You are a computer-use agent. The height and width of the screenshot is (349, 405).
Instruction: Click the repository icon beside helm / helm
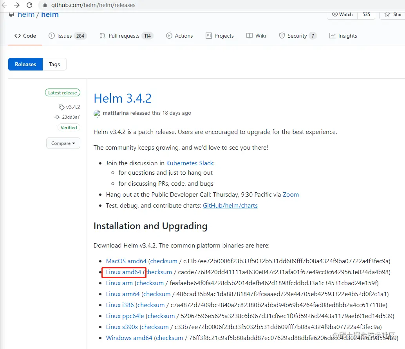pos(11,14)
